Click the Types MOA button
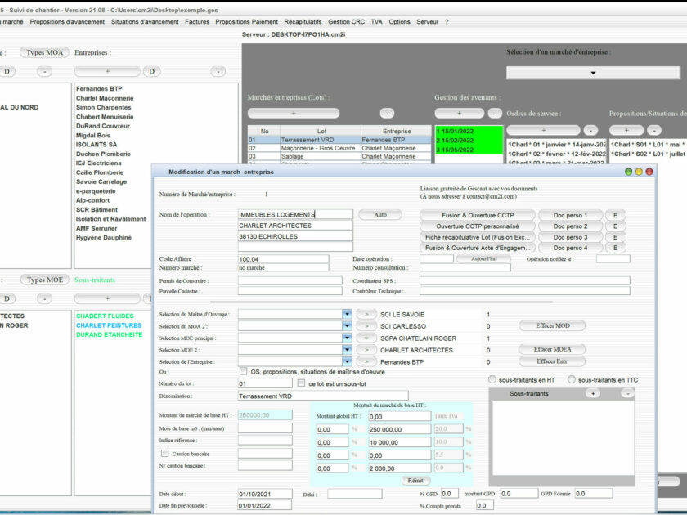Image resolution: width=687 pixels, height=515 pixels. [x=45, y=52]
